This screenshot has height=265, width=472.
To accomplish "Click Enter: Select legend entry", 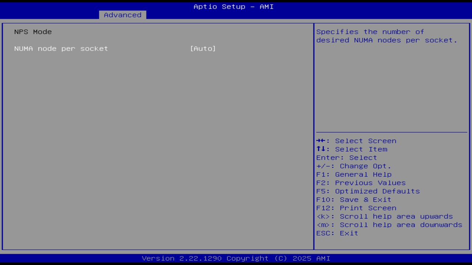I will click(x=346, y=158).
